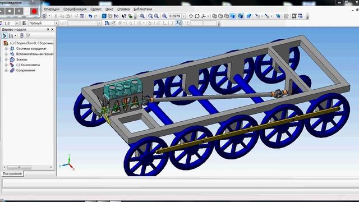The height and width of the screenshot is (202, 359).
Task: Open the Orientation dropdown arrow
Action: (x=208, y=16)
